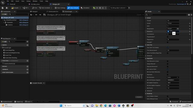This screenshot has height=108, width=193.
Task: Collapse the Replication section
Action: (146, 58)
